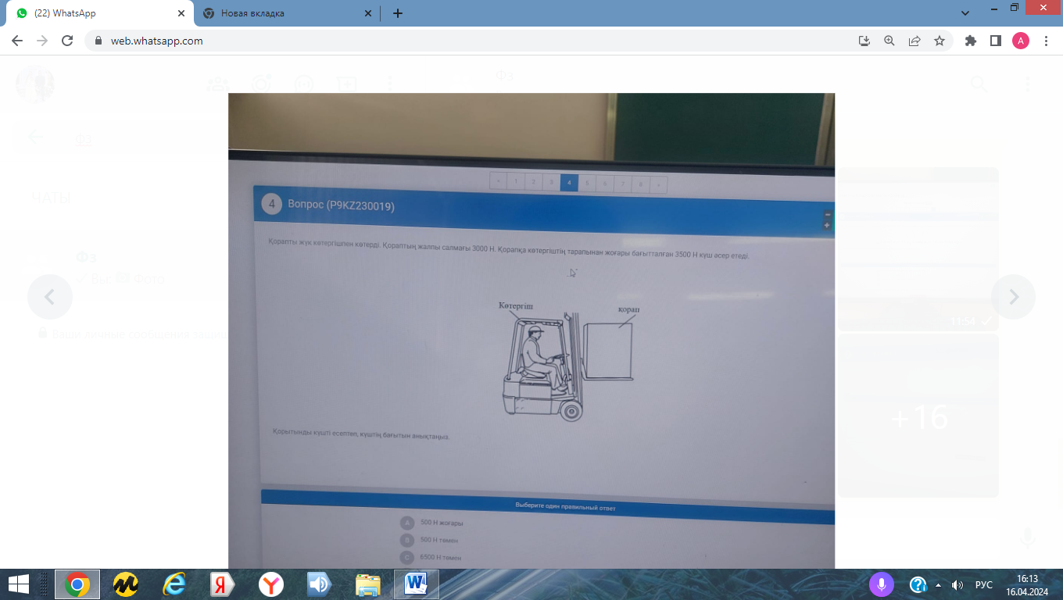Launch Yandex Browser from the taskbar

(271, 584)
